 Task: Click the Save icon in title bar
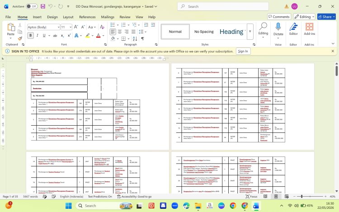pos(43,6)
